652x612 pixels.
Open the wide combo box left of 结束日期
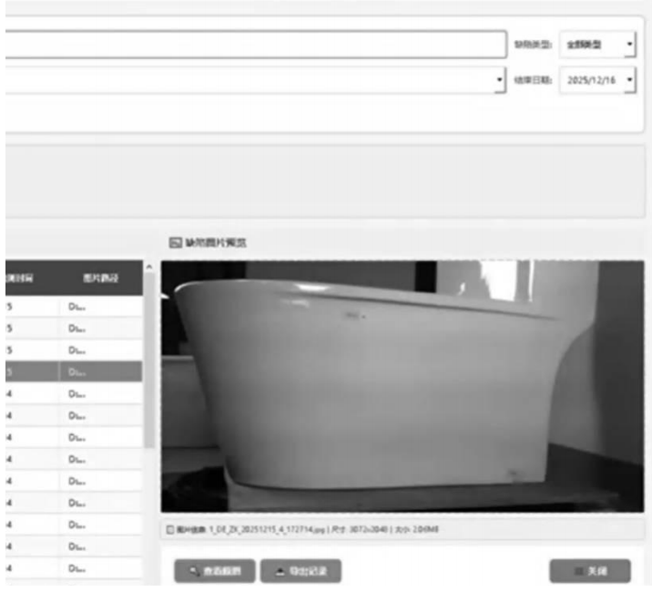coord(498,81)
